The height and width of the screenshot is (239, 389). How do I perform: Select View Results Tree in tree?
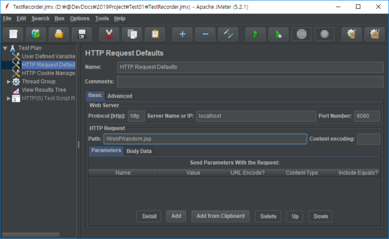tap(44, 90)
